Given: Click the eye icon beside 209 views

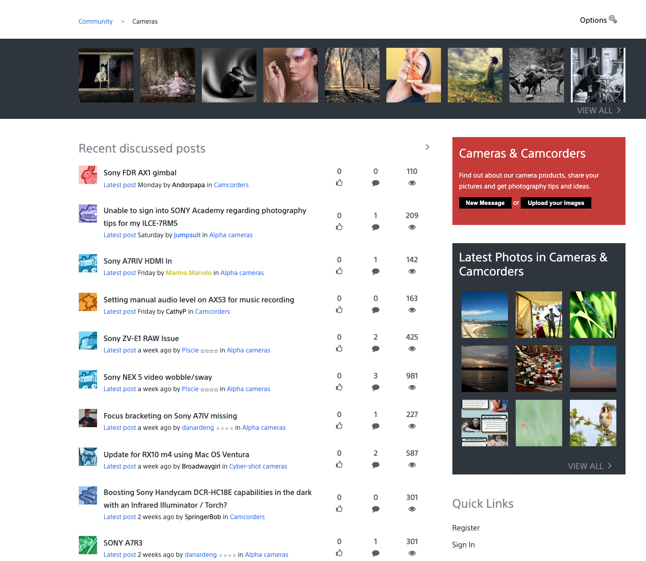Looking at the screenshot, I should click(x=412, y=227).
